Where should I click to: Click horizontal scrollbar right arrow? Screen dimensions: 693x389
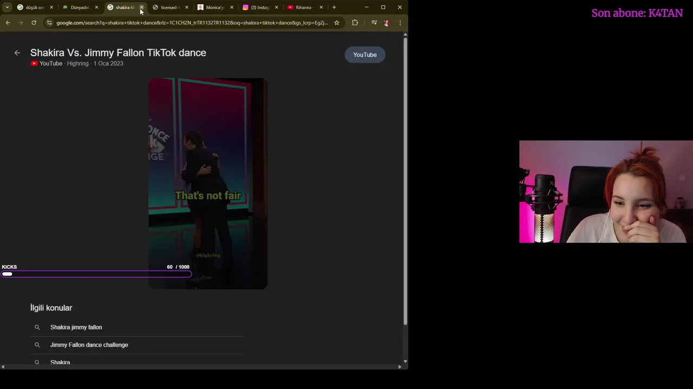[400, 367]
